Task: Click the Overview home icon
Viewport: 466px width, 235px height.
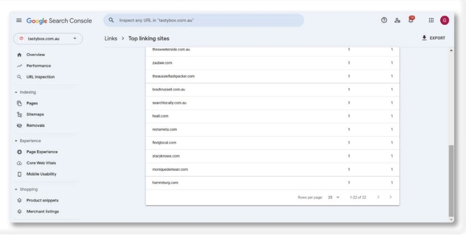Action: [19, 55]
